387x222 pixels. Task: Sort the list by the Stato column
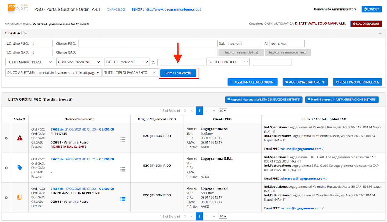point(20,119)
